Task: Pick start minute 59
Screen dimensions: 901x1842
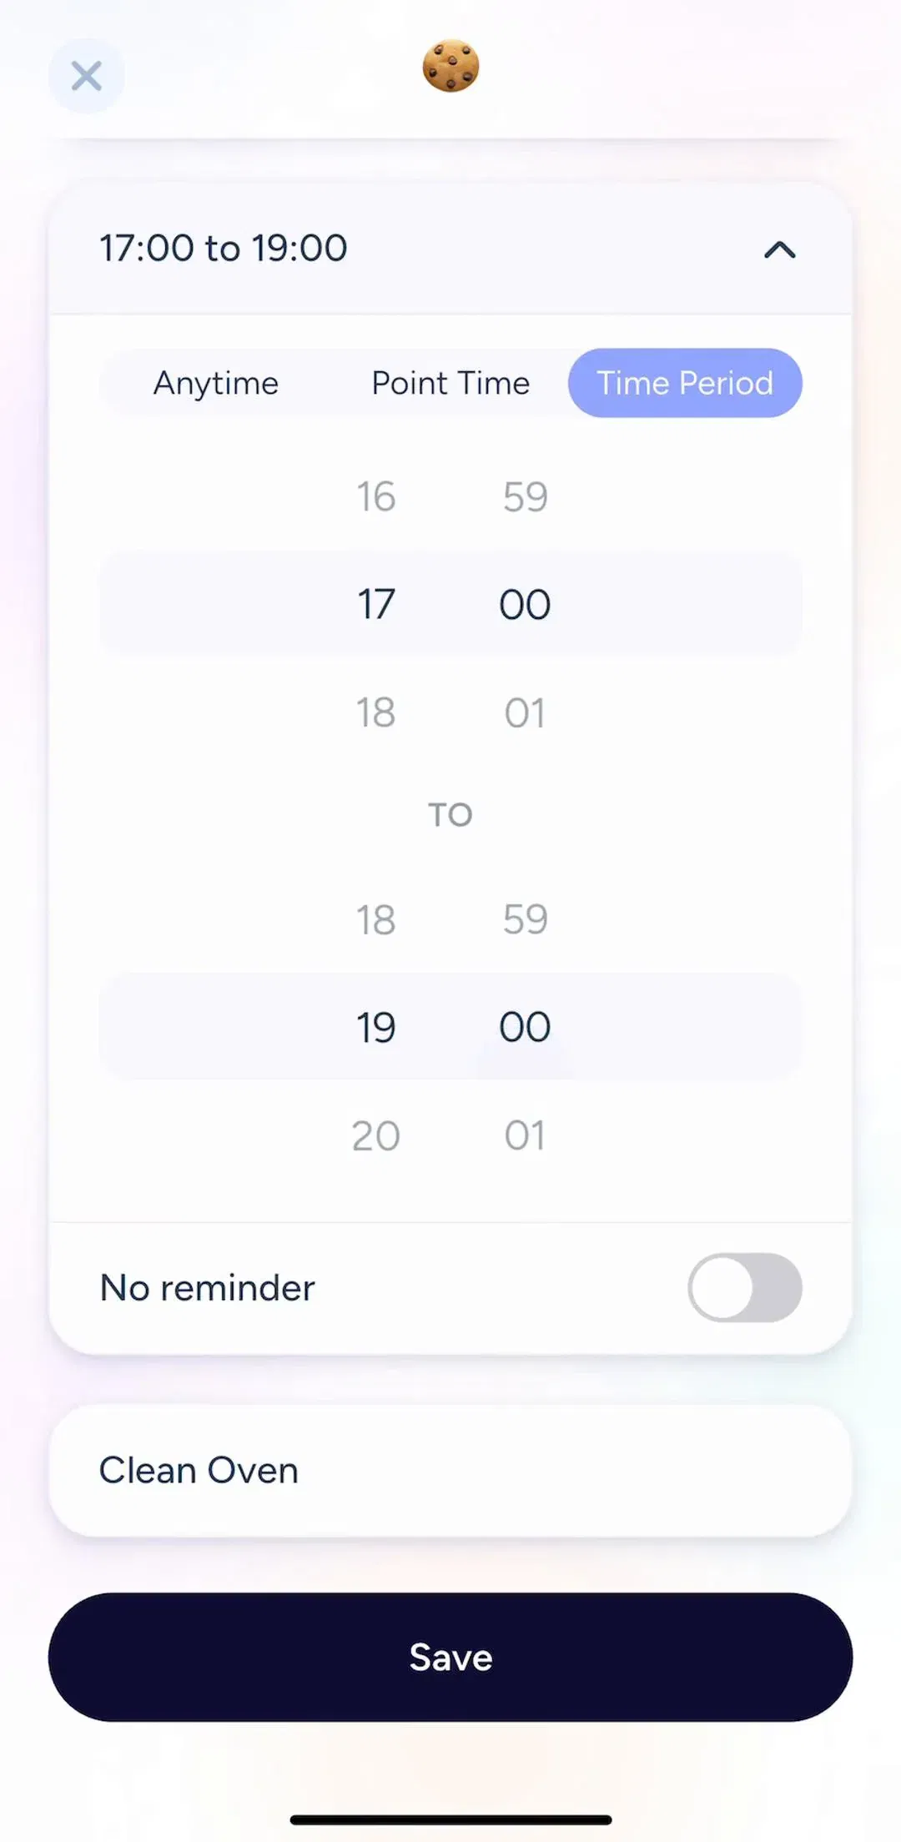Action: coord(525,496)
